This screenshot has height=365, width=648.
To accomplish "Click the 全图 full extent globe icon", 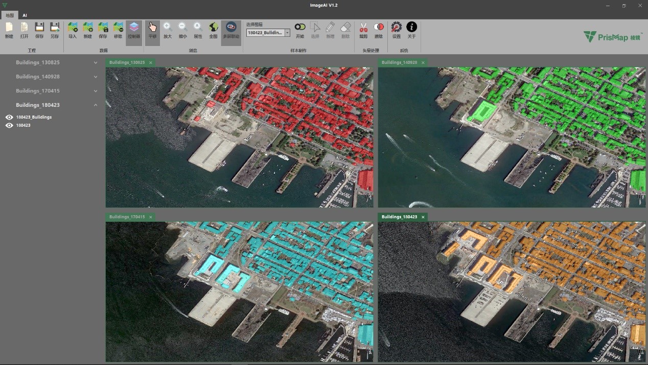I will tap(213, 28).
